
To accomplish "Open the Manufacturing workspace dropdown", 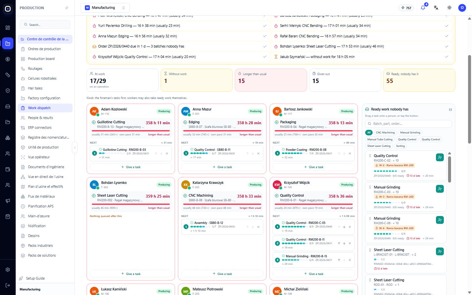I will (x=105, y=8).
